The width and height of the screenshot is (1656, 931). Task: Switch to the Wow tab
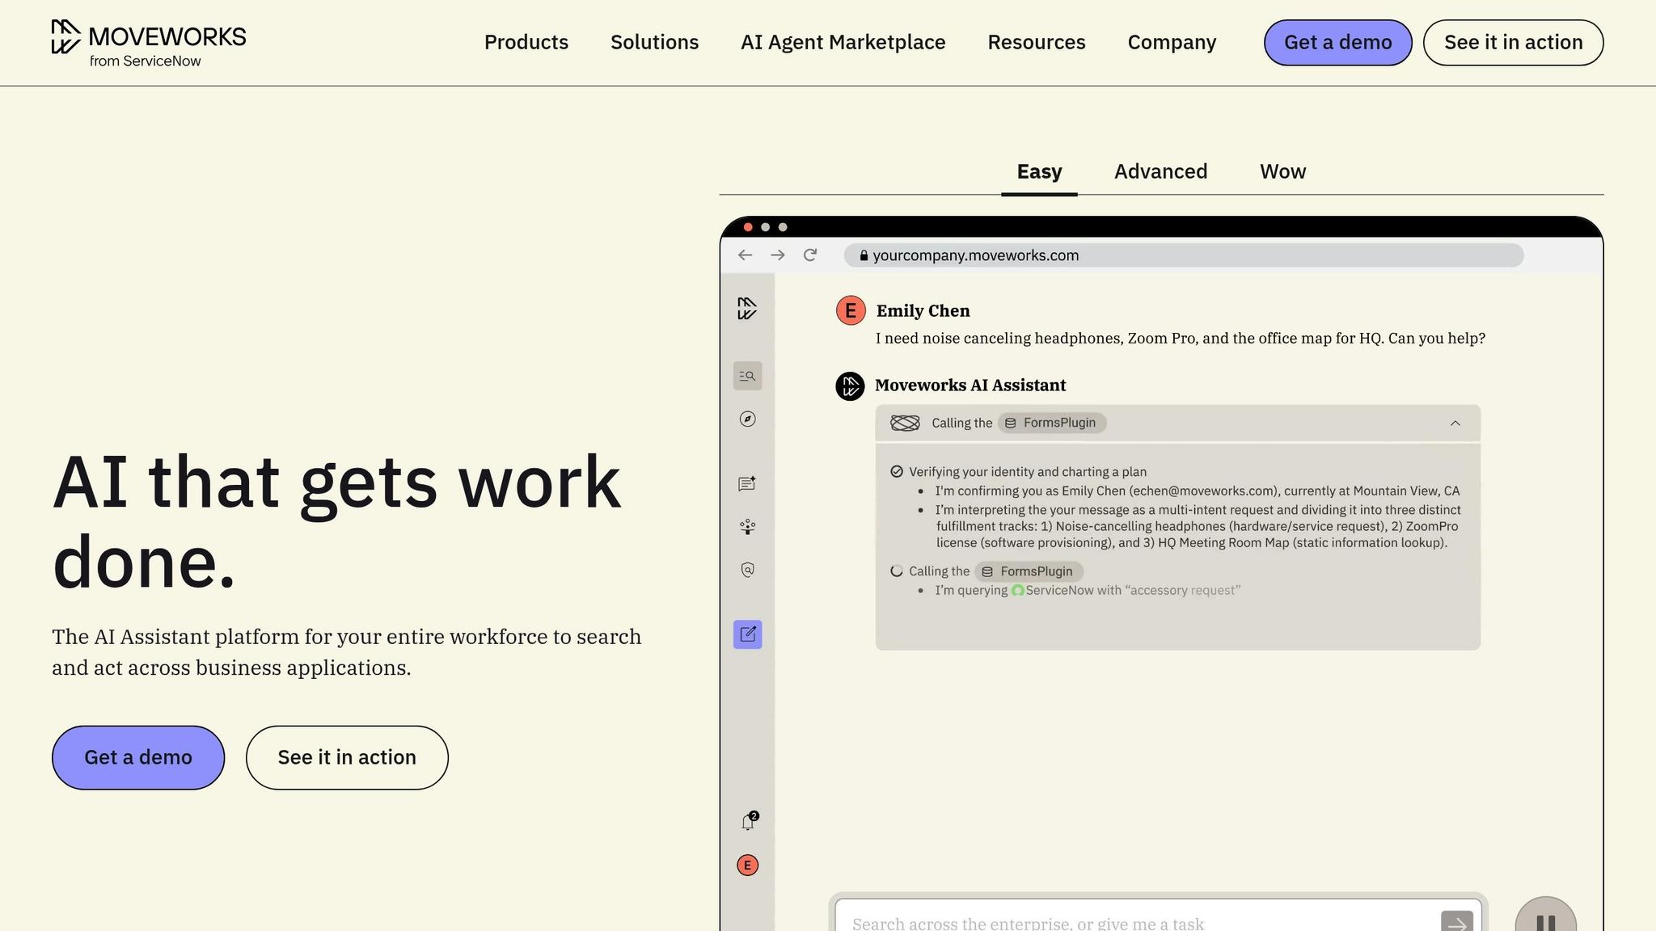1282,171
